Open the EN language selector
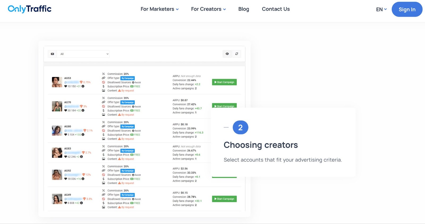The height and width of the screenshot is (224, 425). coord(381,9)
